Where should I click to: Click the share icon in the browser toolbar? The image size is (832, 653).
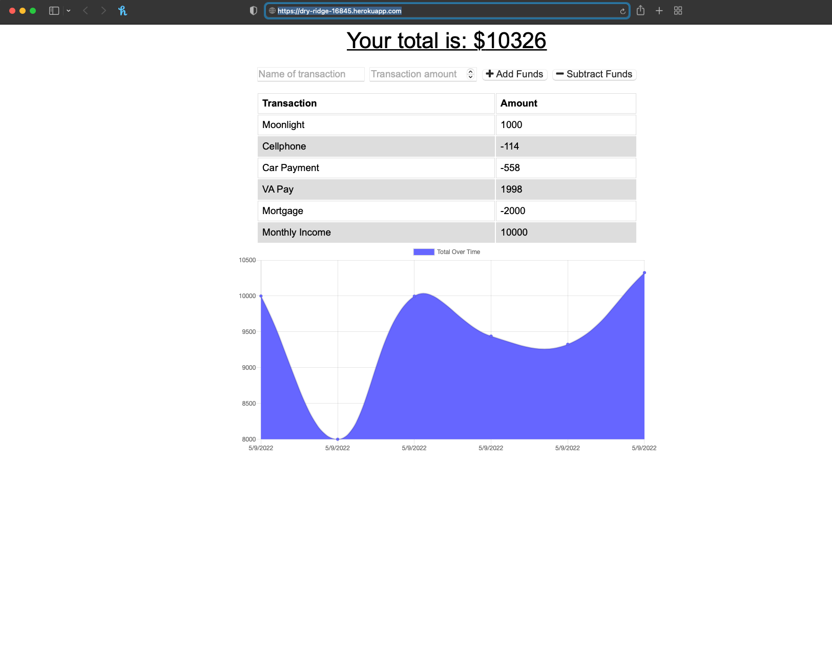(640, 10)
